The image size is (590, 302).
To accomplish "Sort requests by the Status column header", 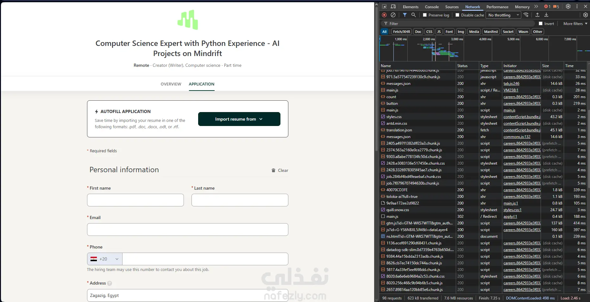I will [x=467, y=66].
